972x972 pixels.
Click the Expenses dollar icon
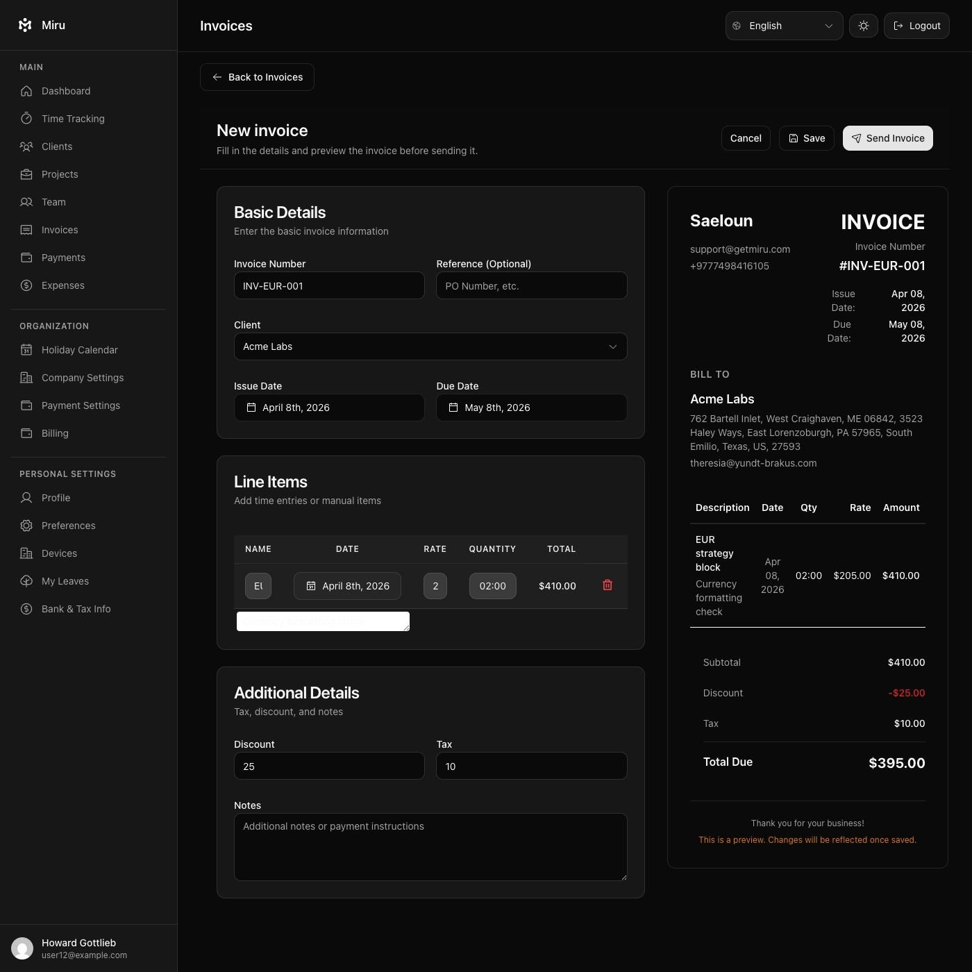(x=26, y=285)
